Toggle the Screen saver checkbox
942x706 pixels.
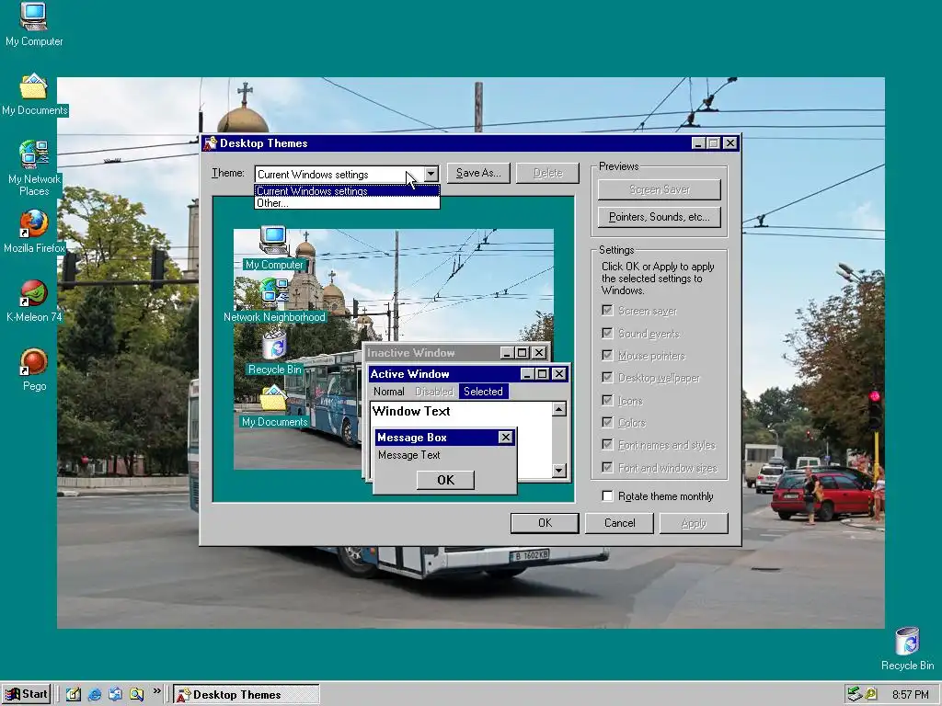pos(607,311)
